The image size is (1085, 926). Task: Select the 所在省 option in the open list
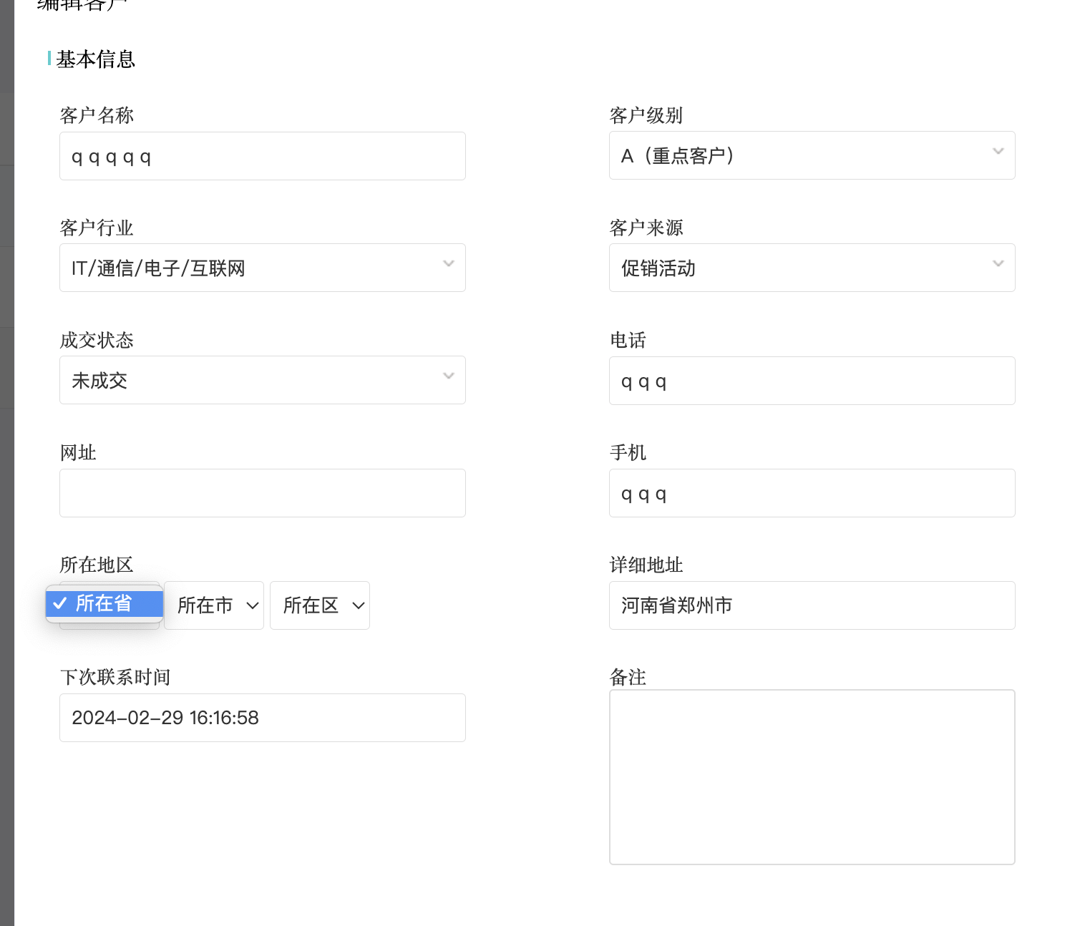point(104,603)
